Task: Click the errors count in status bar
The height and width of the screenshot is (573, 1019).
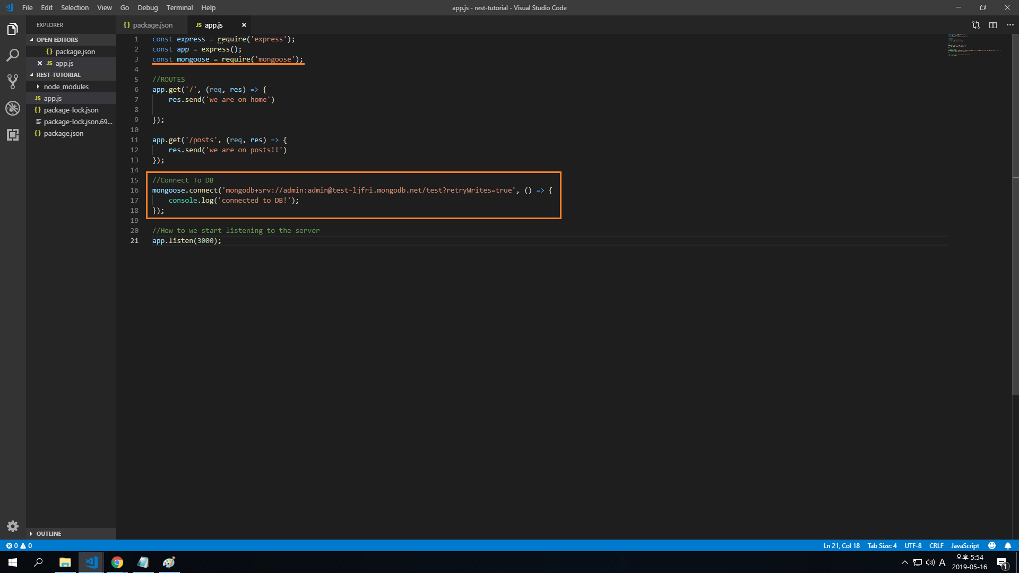Action: point(12,545)
